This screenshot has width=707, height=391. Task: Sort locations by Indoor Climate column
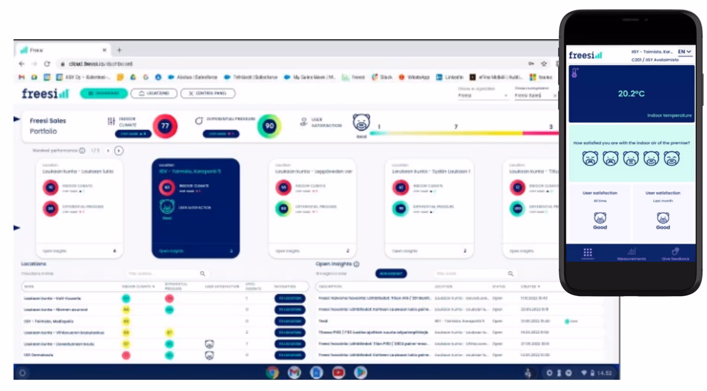point(138,286)
